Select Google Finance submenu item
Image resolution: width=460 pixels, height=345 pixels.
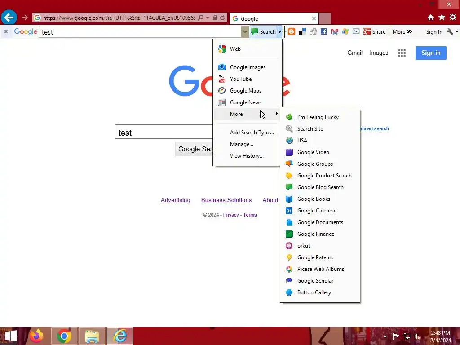[320, 234]
